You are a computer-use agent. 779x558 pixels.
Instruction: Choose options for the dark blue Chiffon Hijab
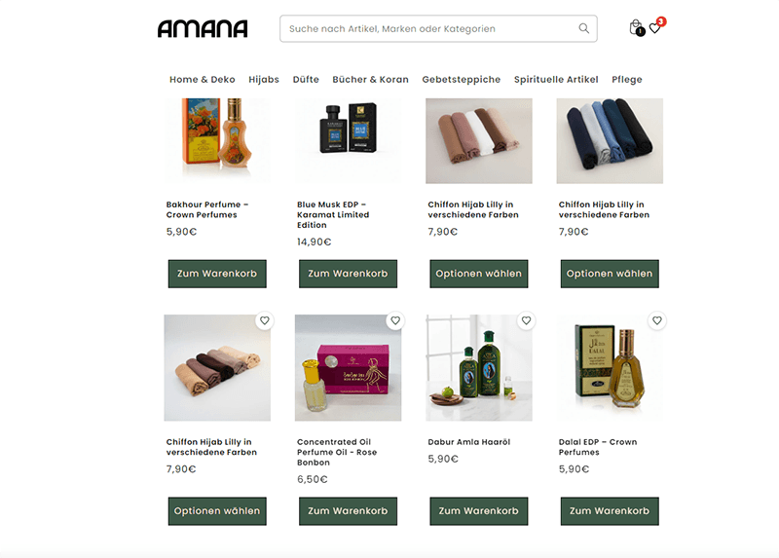click(610, 274)
